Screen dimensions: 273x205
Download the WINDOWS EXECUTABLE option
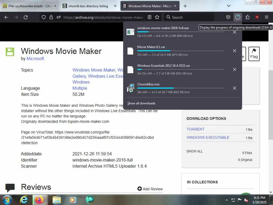[208, 137]
